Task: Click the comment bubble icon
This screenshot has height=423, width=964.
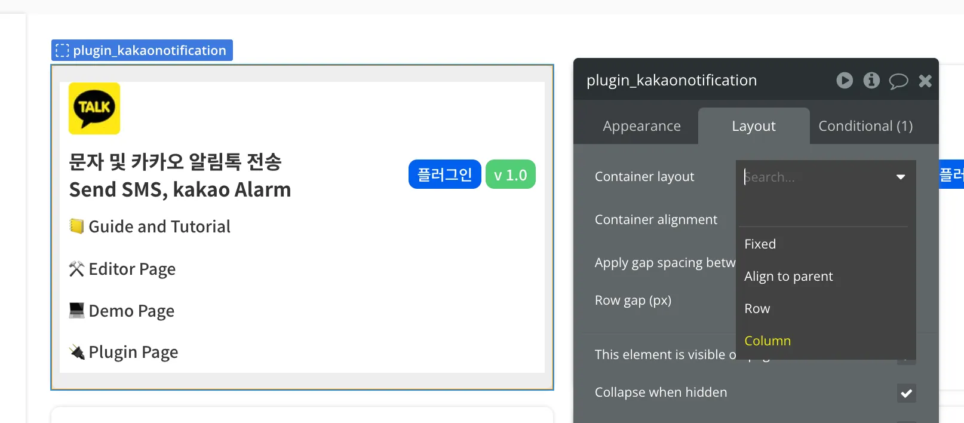Action: [898, 81]
